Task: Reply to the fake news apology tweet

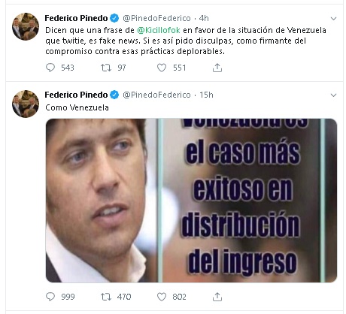Action: tap(50, 68)
